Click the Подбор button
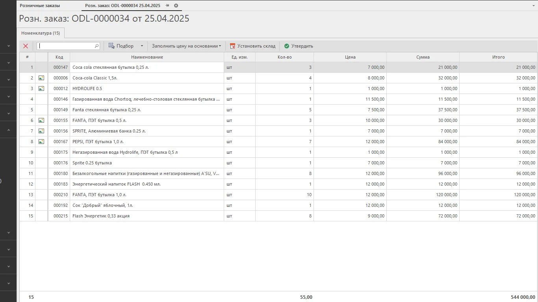This screenshot has width=538, height=302. coord(121,46)
